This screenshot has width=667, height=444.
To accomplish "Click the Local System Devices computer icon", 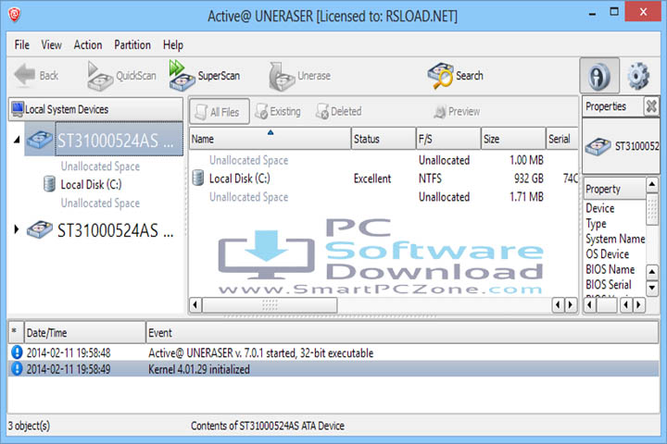I will (x=18, y=109).
